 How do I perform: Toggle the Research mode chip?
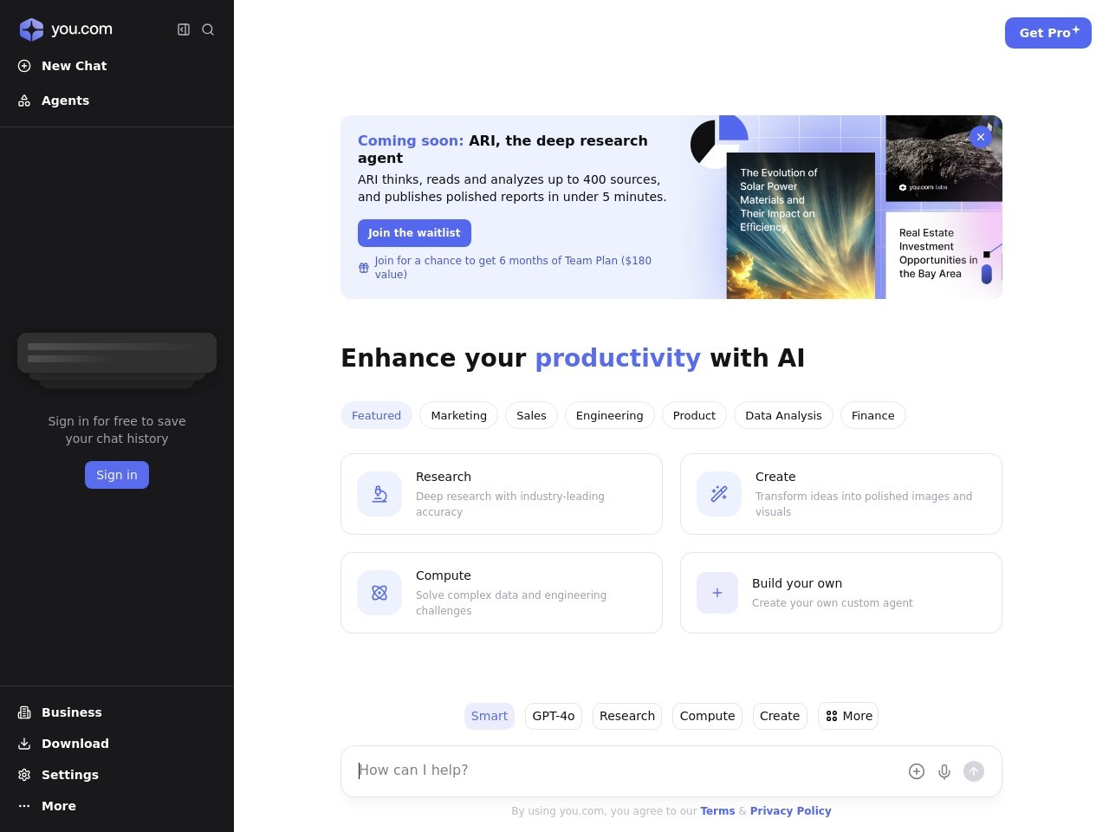pos(626,716)
